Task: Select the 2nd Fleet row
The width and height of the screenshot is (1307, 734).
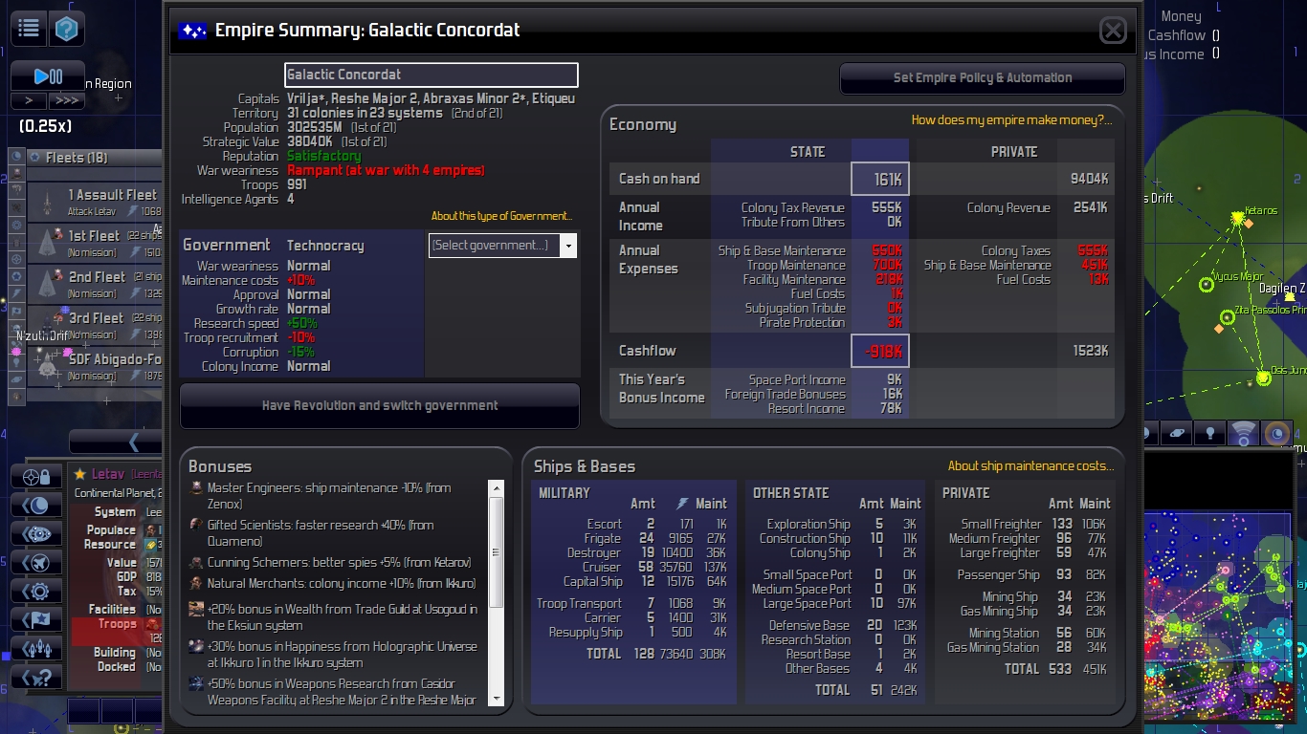Action: tap(95, 284)
